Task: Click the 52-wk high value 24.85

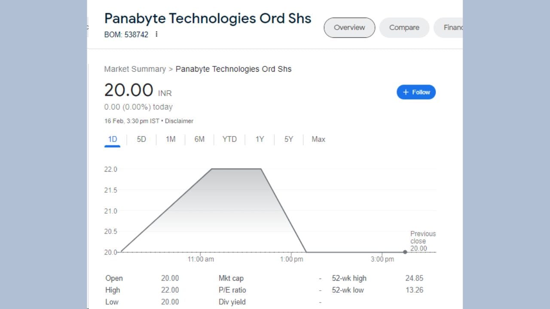Action: click(x=414, y=278)
